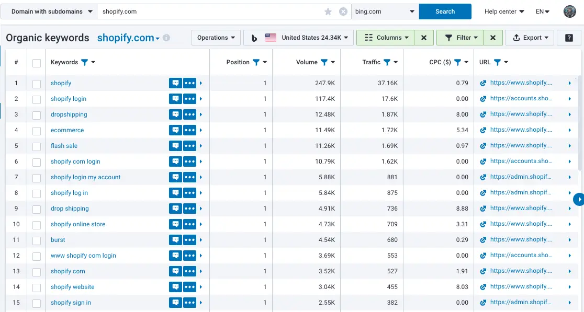The image size is (584, 312).
Task: Open the external link icon for ecommerce URL
Action: [483, 130]
